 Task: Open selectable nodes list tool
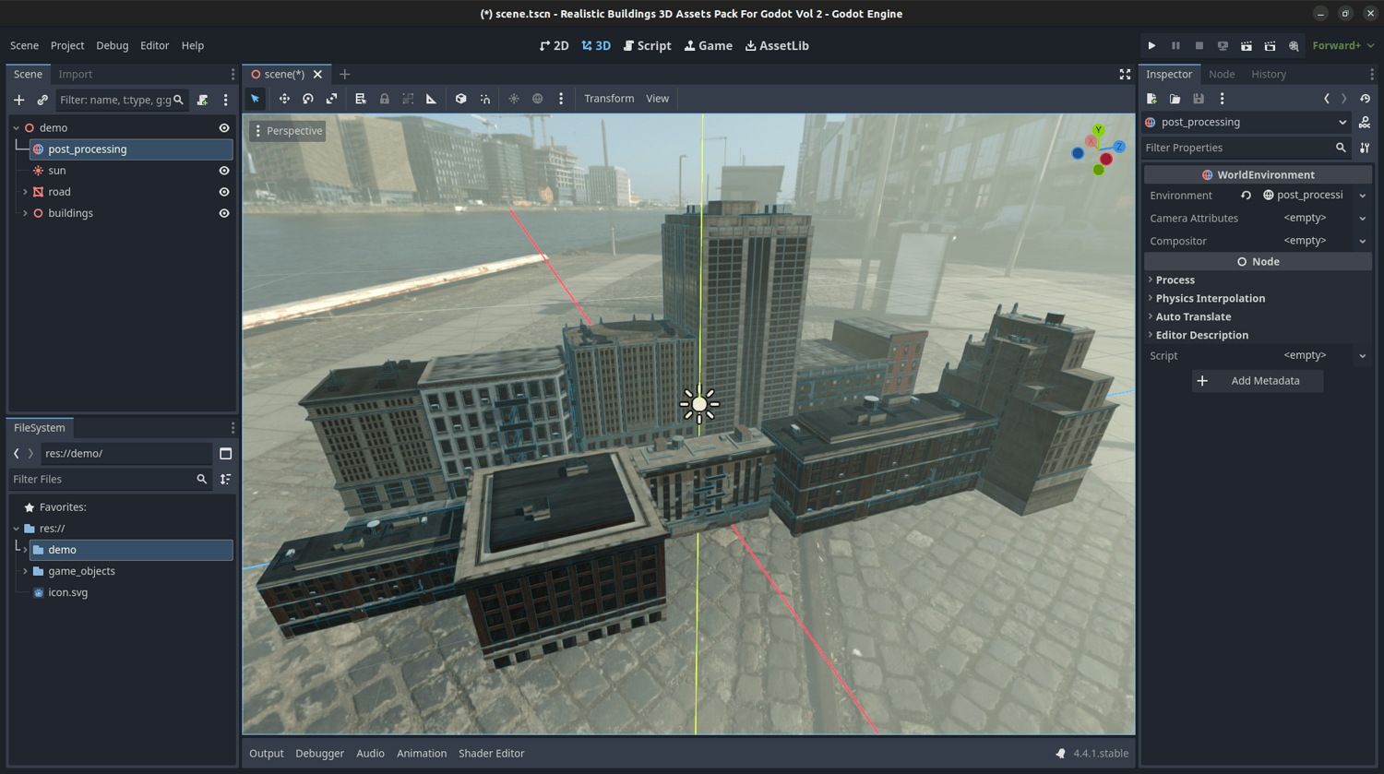[361, 99]
